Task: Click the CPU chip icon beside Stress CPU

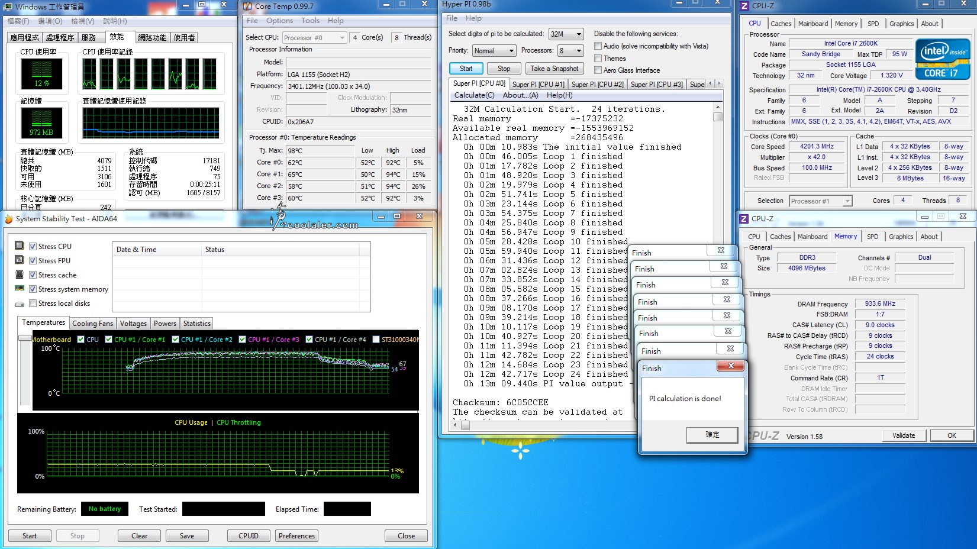Action: (20, 246)
